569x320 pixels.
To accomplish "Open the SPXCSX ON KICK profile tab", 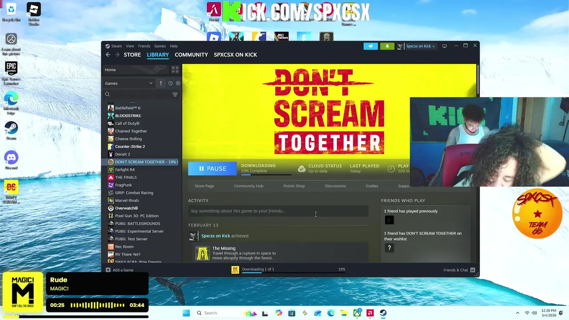I will point(235,55).
